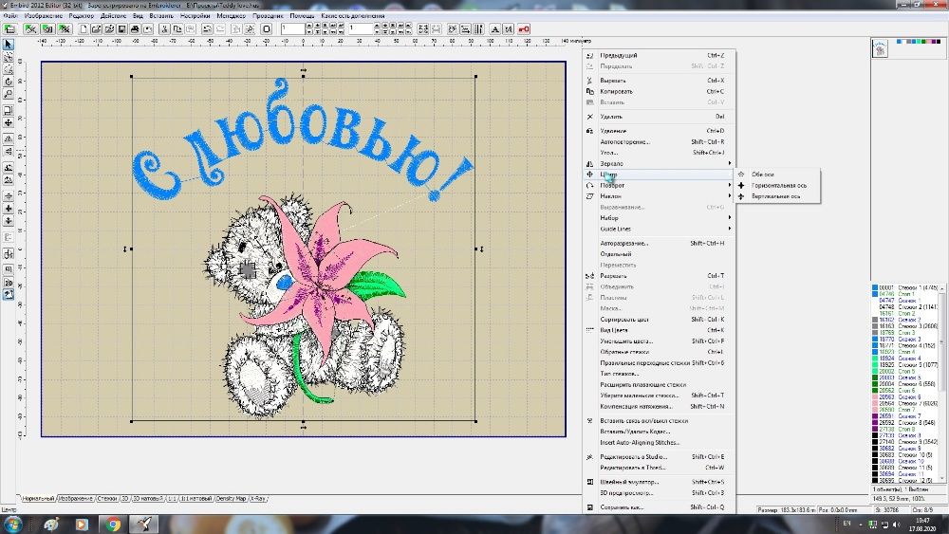Screen dimensions: 949x534
Task: Click the Copy icon in top toolbar
Action: [177, 28]
